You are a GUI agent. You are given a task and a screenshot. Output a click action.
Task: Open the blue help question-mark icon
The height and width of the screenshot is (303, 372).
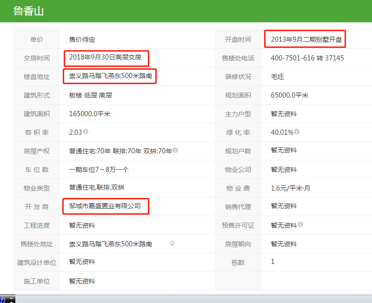coord(2,300)
